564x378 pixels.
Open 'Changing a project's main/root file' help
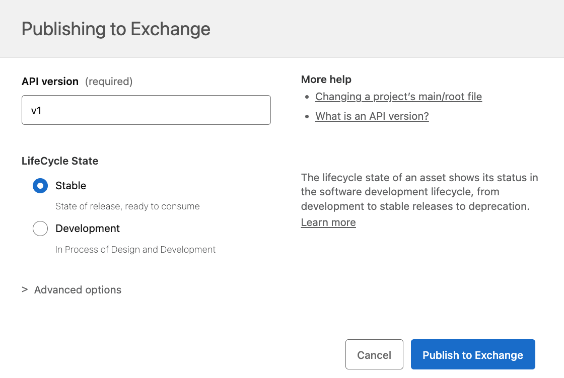[398, 96]
